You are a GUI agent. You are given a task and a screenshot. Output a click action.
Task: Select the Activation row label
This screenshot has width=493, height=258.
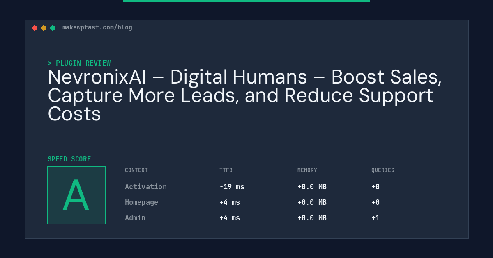coord(146,187)
